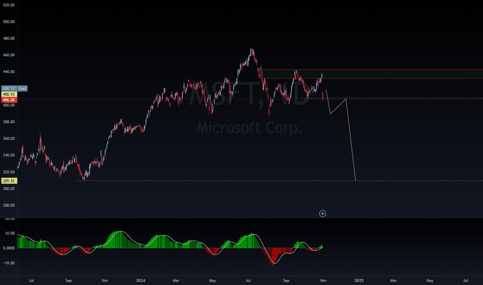The height and width of the screenshot is (285, 483).
Task: Select the dashed horizontal line at 309.35
Action: [x=280, y=180]
